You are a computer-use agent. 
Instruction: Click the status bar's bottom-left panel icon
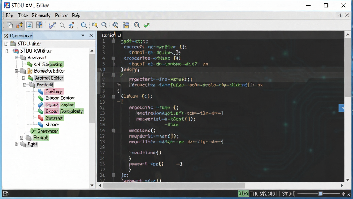6,193
